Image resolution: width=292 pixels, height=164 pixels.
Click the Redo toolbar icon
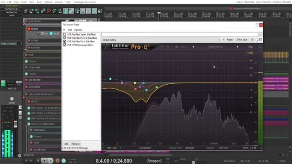click(54, 11)
